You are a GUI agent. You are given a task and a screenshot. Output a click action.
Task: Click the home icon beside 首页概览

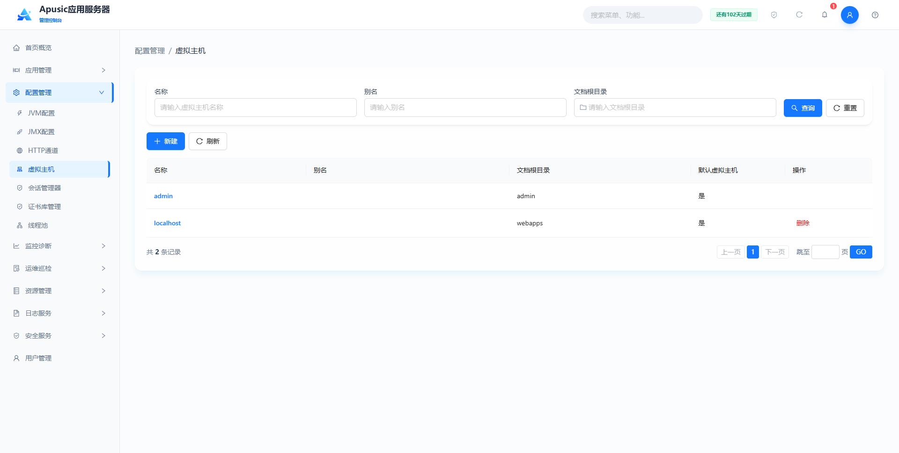point(16,48)
